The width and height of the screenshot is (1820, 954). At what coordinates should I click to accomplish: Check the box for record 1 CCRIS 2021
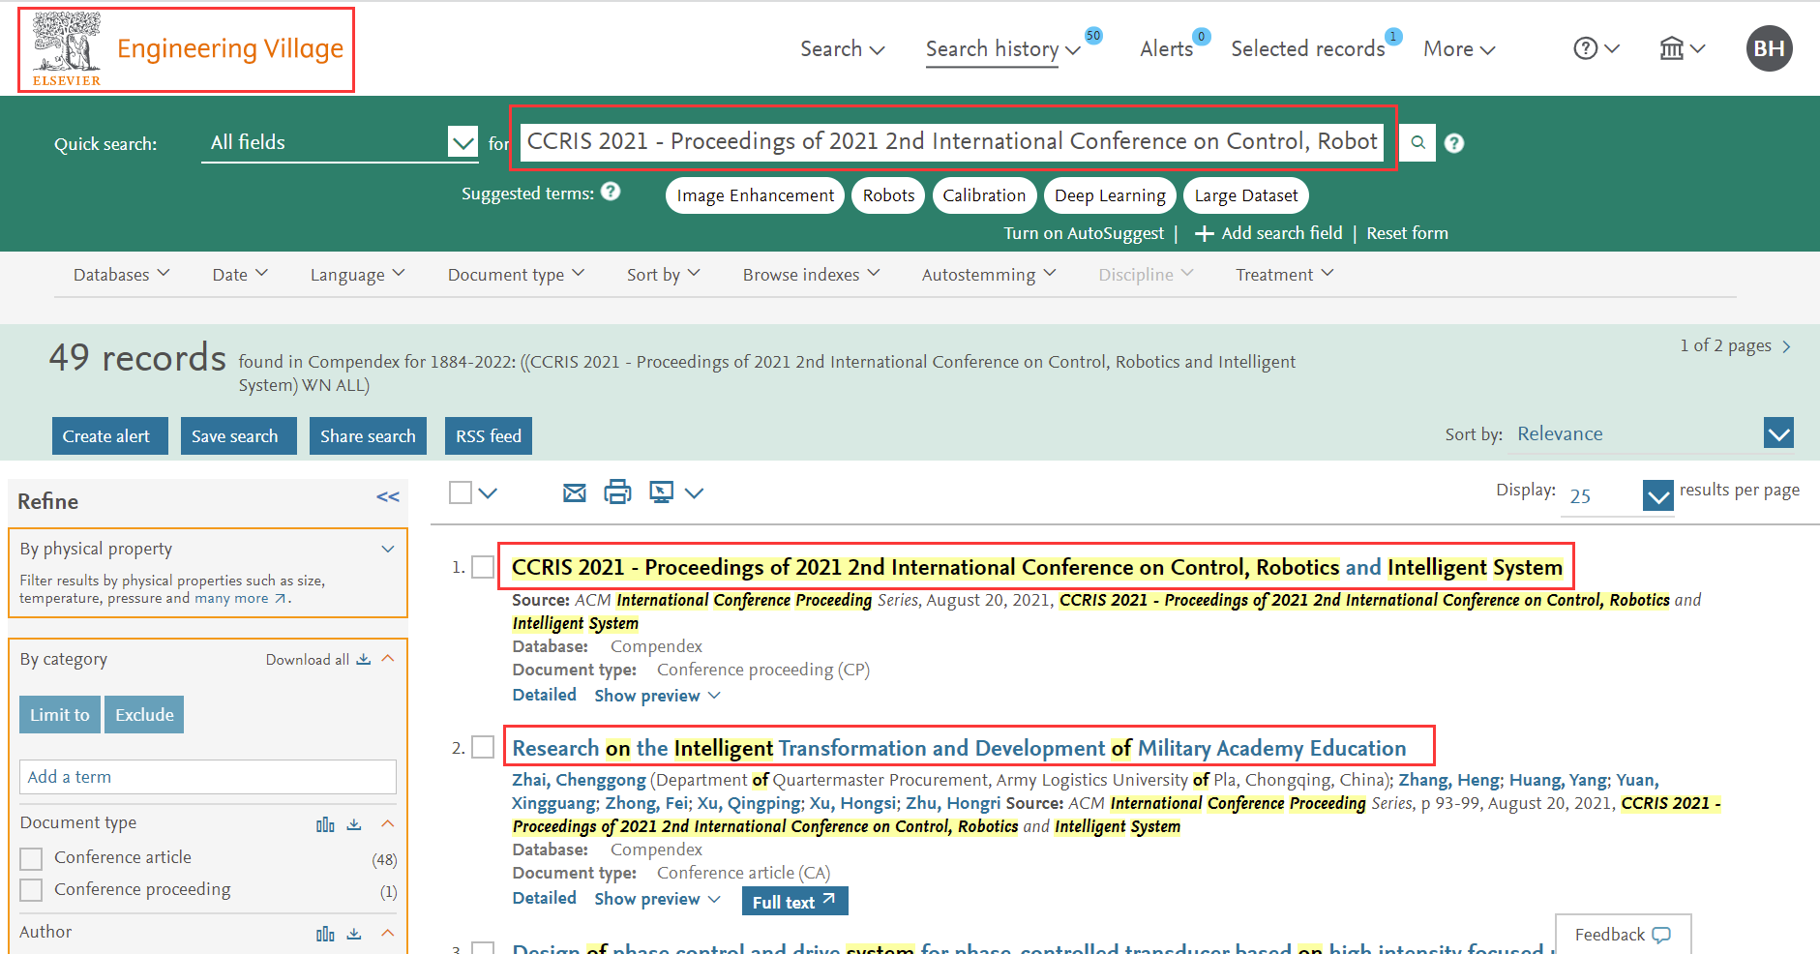click(483, 567)
